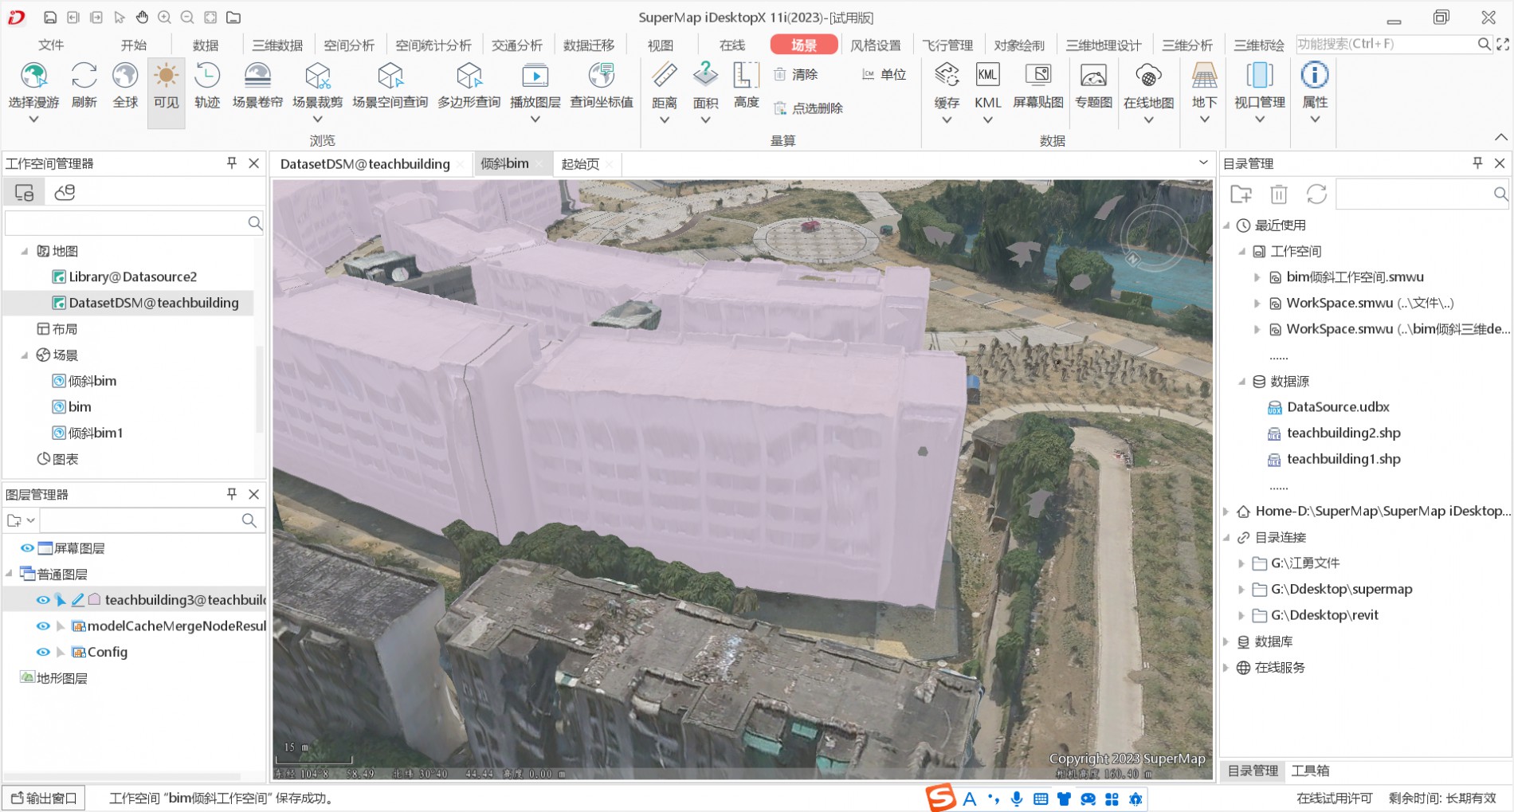Image resolution: width=1514 pixels, height=812 pixels.
Task: Open the 输出窗口 output window button
Action: (x=45, y=798)
